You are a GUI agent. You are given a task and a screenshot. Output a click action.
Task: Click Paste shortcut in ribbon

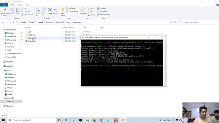point(27,14)
